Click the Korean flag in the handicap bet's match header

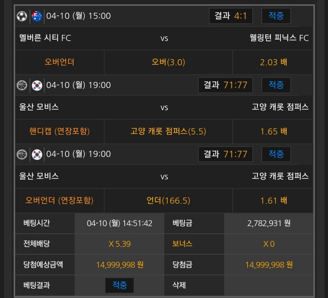coord(37,85)
